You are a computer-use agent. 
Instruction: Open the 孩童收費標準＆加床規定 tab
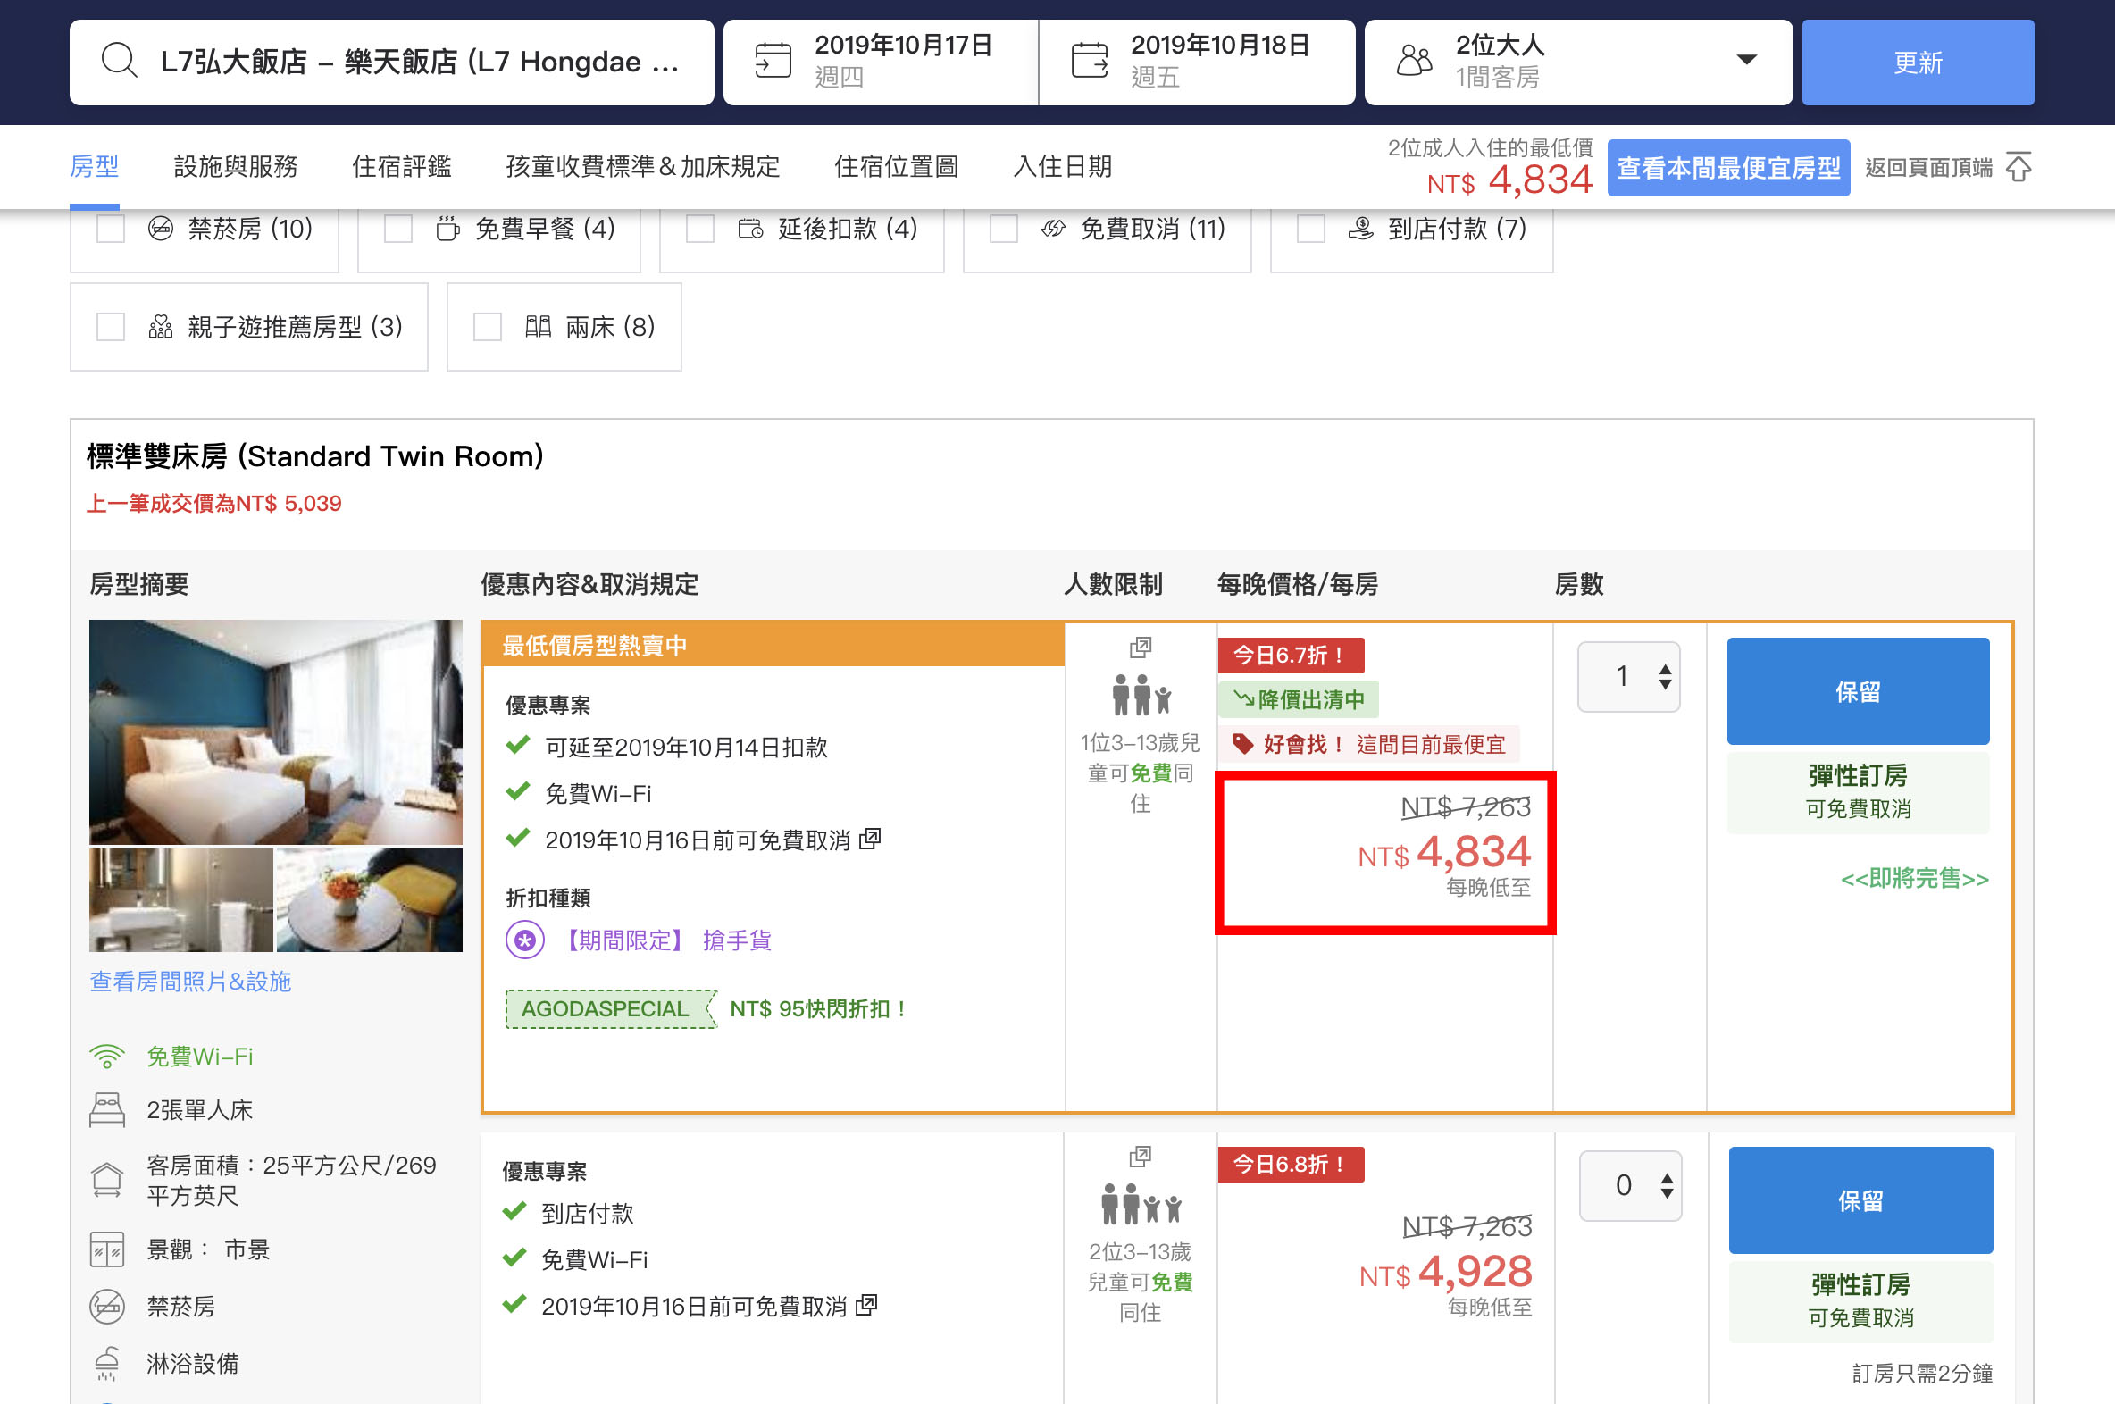pyautogui.click(x=643, y=166)
